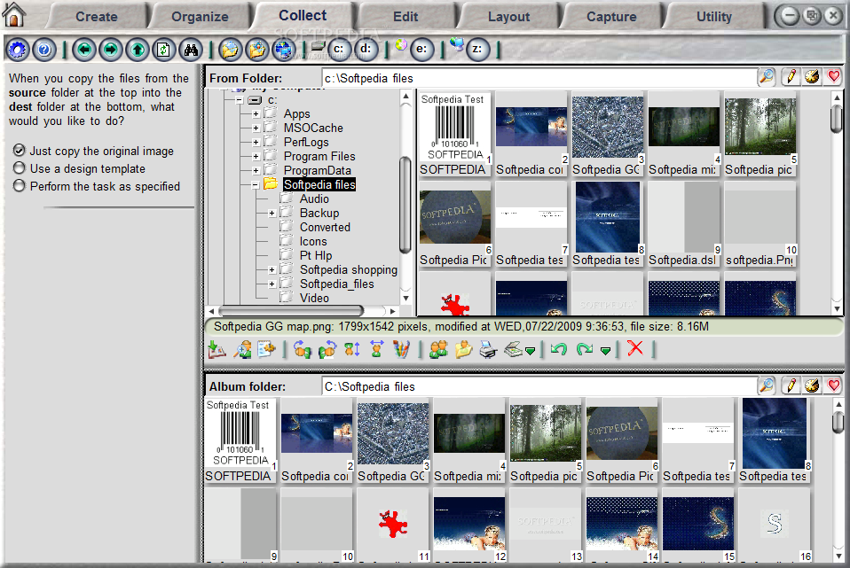The width and height of the screenshot is (850, 568).
Task: Select the Pt Hlp folder in tree
Action: tap(316, 255)
